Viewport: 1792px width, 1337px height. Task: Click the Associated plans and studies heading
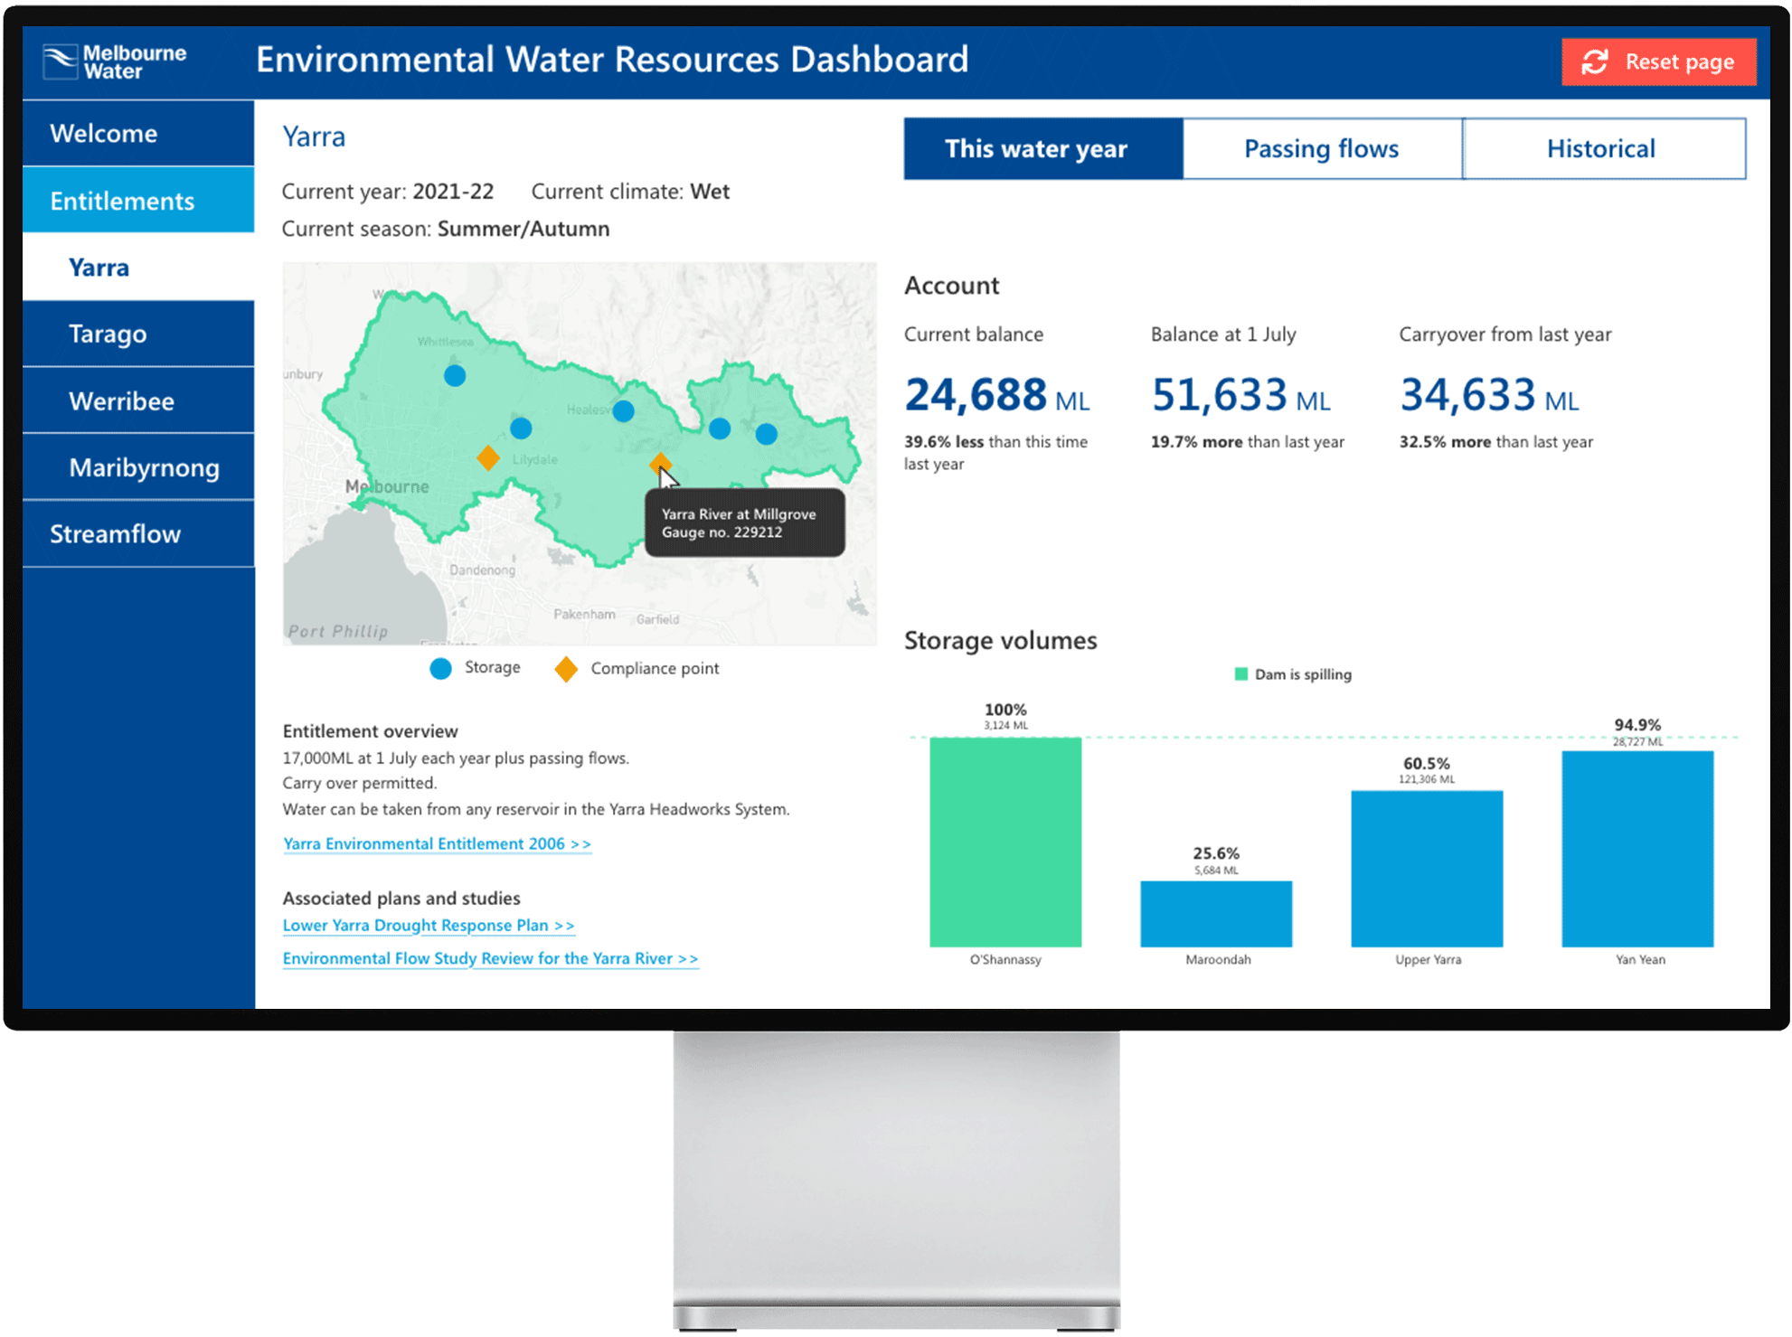(401, 898)
